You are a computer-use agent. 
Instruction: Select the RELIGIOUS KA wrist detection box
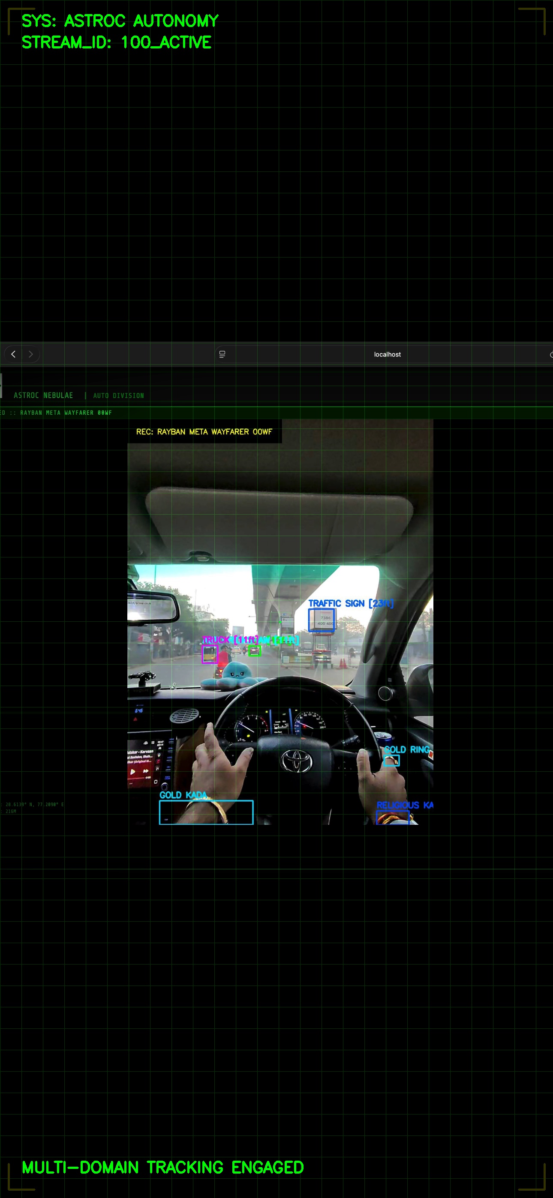[x=392, y=818]
